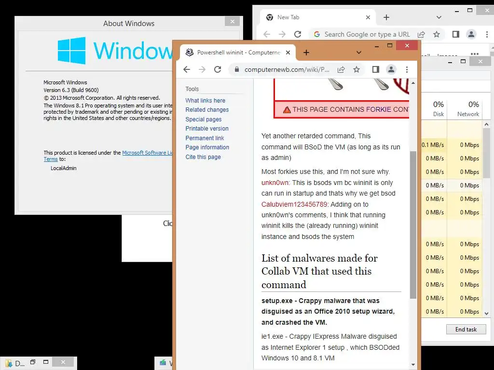Open Permanent link
This screenshot has width=494, height=370.
coord(205,138)
